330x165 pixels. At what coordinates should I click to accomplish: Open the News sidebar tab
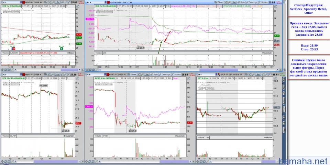coord(284,130)
